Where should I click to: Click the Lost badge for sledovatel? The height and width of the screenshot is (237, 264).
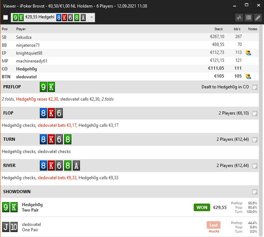click(x=213, y=225)
